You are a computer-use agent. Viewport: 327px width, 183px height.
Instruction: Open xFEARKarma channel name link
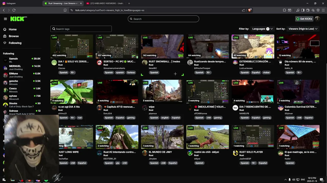(x=201, y=114)
